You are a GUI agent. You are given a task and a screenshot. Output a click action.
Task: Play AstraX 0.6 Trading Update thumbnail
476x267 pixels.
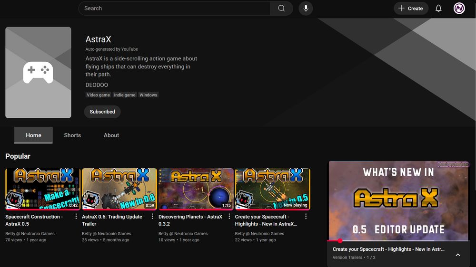click(119, 189)
